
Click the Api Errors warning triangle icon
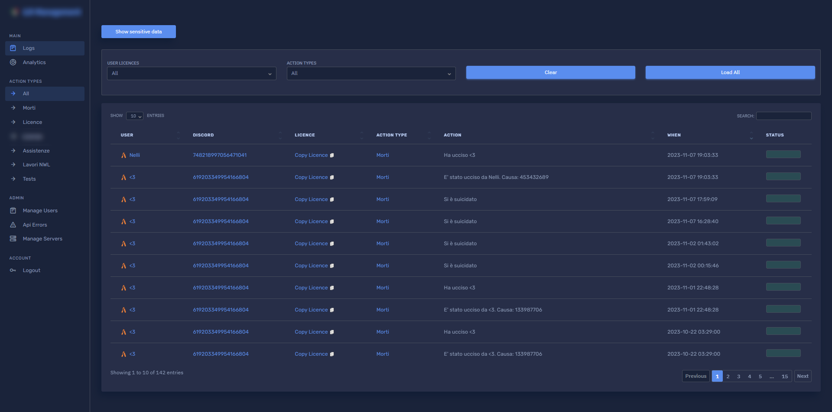coord(13,225)
